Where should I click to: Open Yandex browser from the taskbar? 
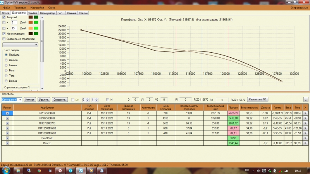(x=60, y=171)
